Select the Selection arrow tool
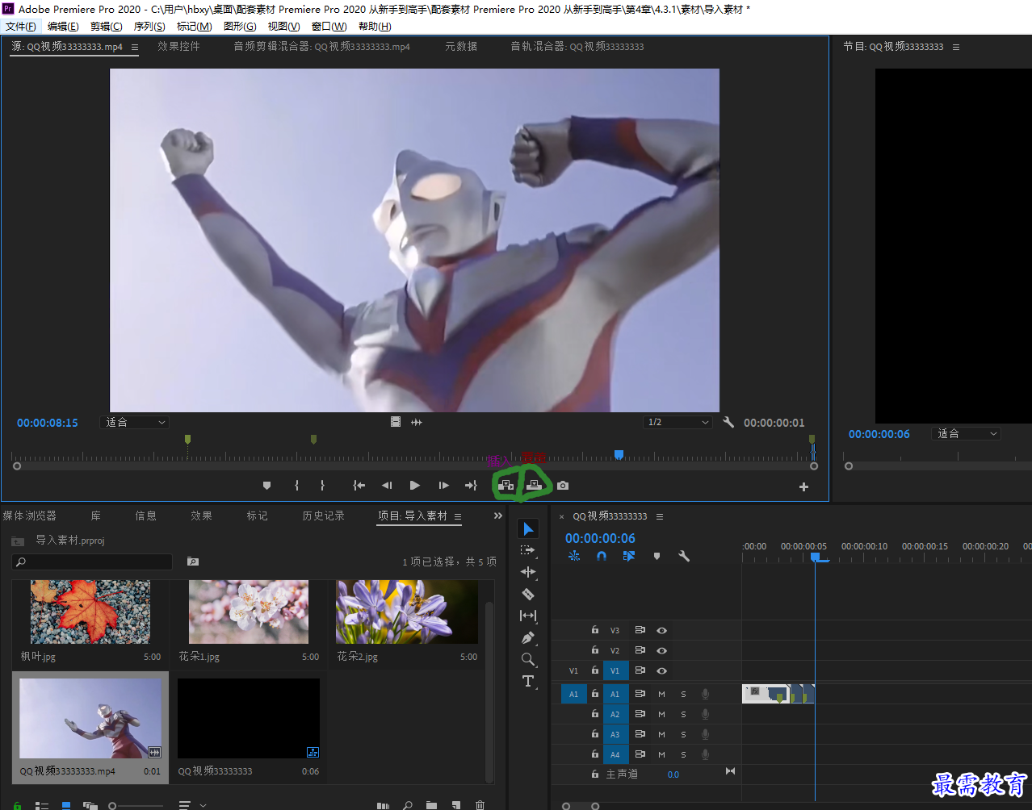 pyautogui.click(x=528, y=528)
